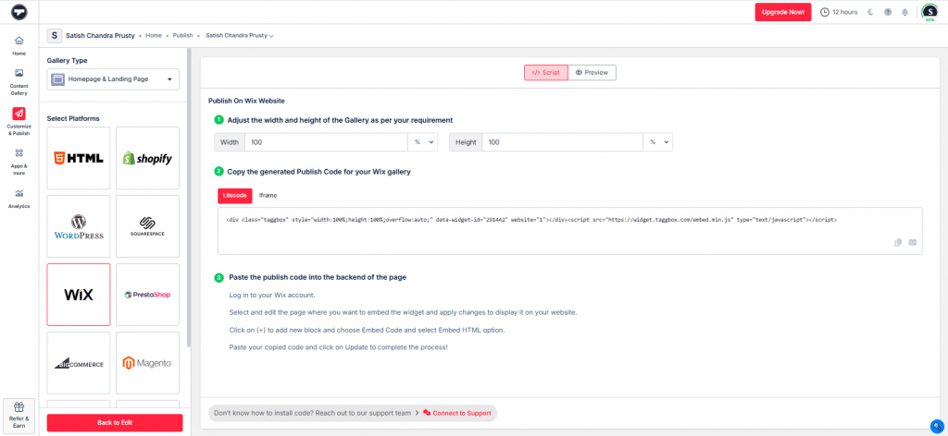Click the Upgrade Now! button
This screenshot has width=948, height=436.
783,12
